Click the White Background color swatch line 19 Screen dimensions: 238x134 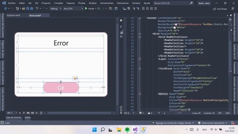tap(174, 28)
